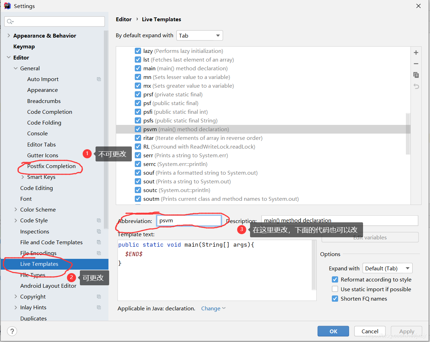Screen dimensions: 430x342
Task: Open the By default expand with dropdown
Action: point(199,35)
